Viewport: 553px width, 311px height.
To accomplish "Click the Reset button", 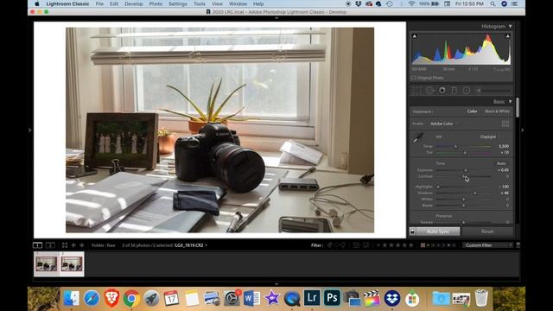I will pyautogui.click(x=487, y=232).
